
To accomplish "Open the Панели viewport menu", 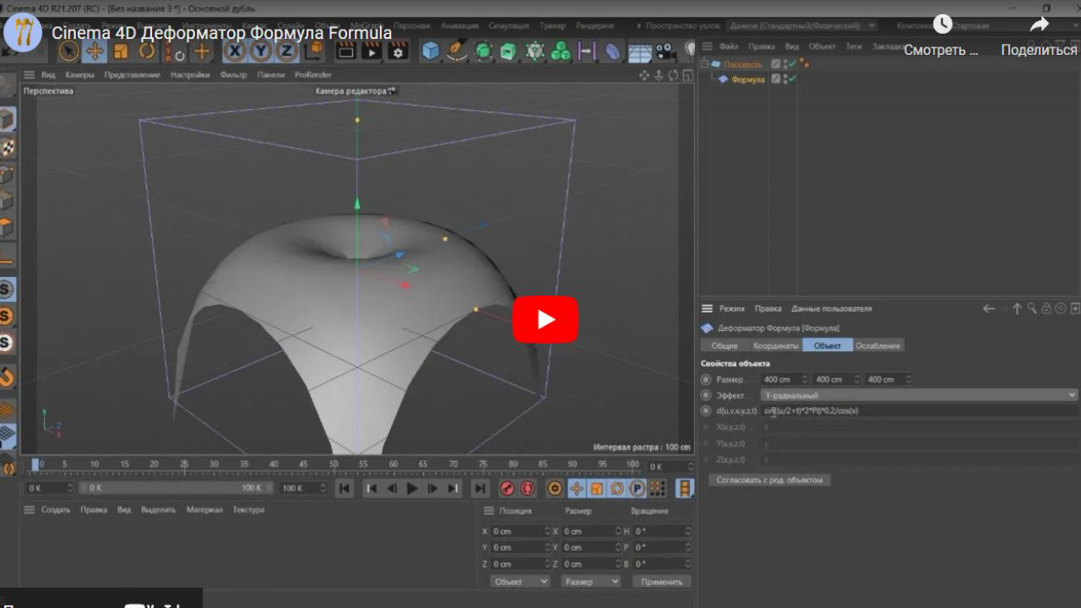I will pyautogui.click(x=271, y=75).
